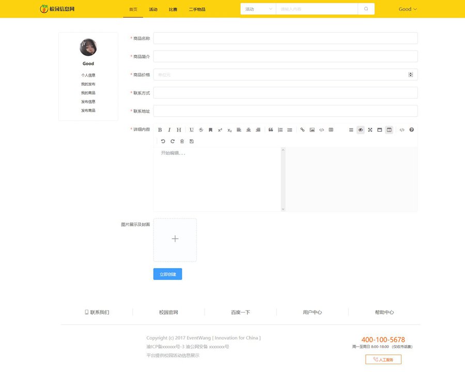Image resolution: width=465 pixels, height=372 pixels.
Task: Toggle the editor preview eye icon
Action: [361, 130]
